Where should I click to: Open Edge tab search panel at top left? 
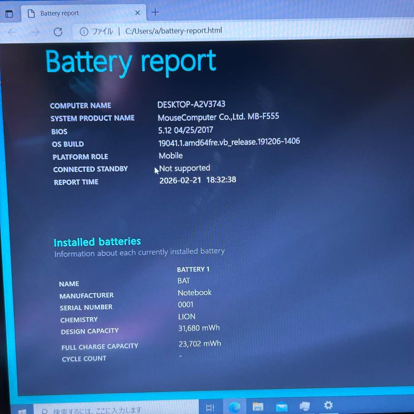10,13
